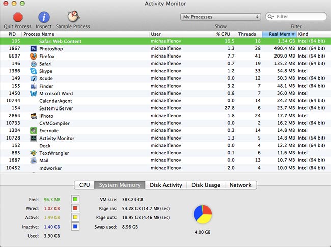The height and width of the screenshot is (247, 331).
Task: Select the System Memory tab
Action: (x=120, y=185)
